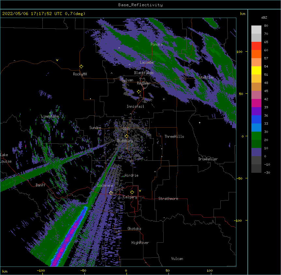Click the yellow marker below Cochrane

tap(111, 193)
